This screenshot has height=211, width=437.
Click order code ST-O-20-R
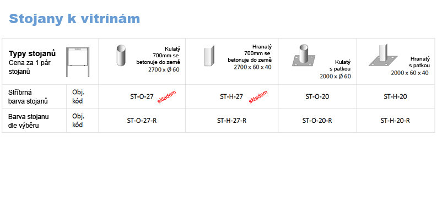point(317,121)
